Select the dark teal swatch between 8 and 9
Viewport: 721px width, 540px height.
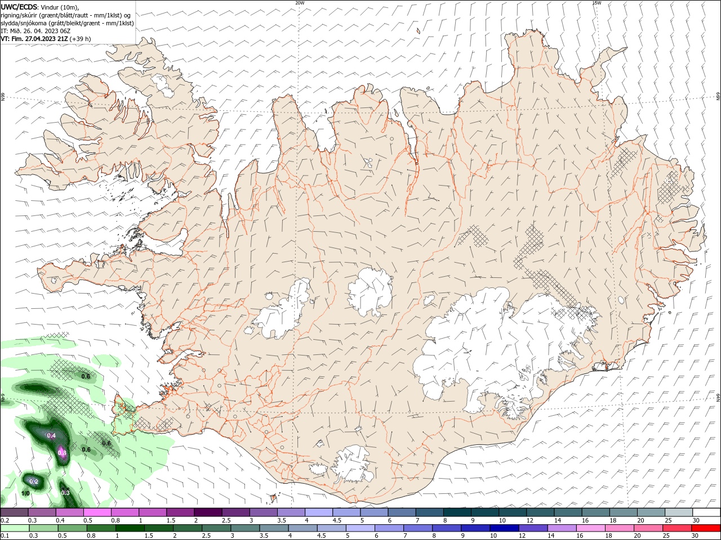(x=456, y=512)
